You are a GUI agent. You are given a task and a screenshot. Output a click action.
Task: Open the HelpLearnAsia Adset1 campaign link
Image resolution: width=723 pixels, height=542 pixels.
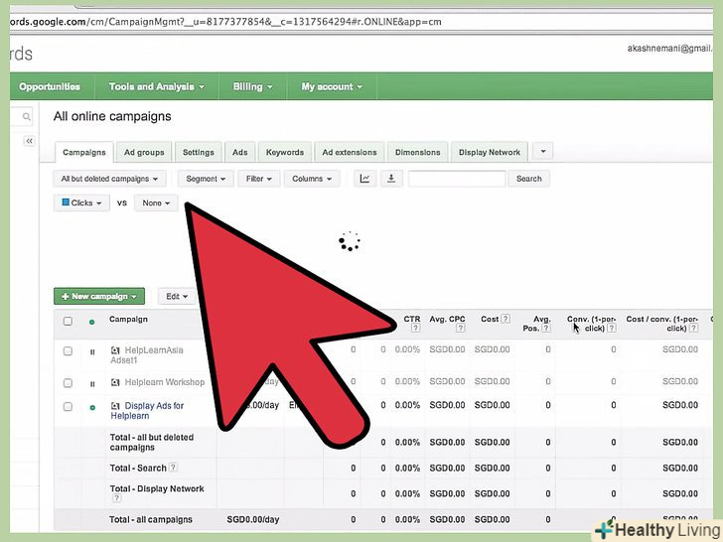[147, 355]
